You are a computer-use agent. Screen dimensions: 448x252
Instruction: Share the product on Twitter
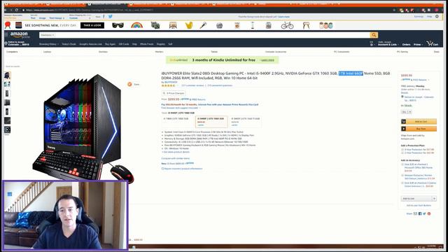coord(424,213)
